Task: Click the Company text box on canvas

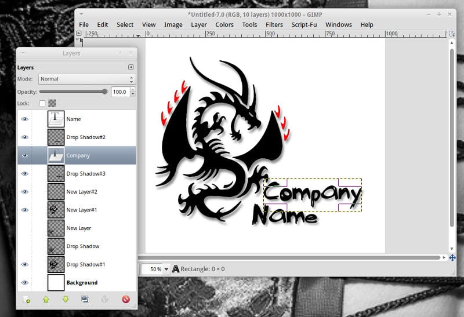Action: [313, 195]
